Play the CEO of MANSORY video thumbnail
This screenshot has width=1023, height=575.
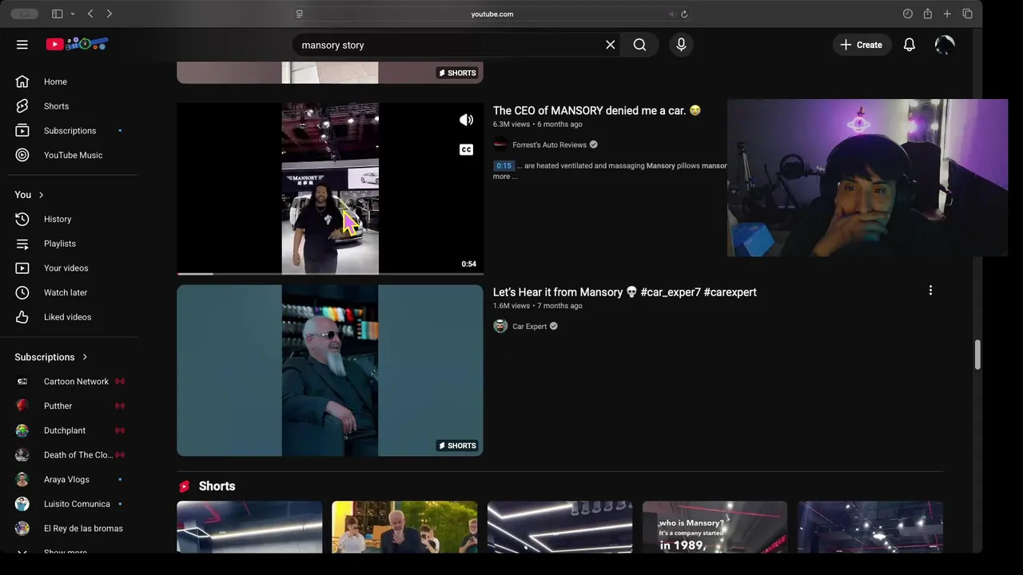(x=330, y=188)
